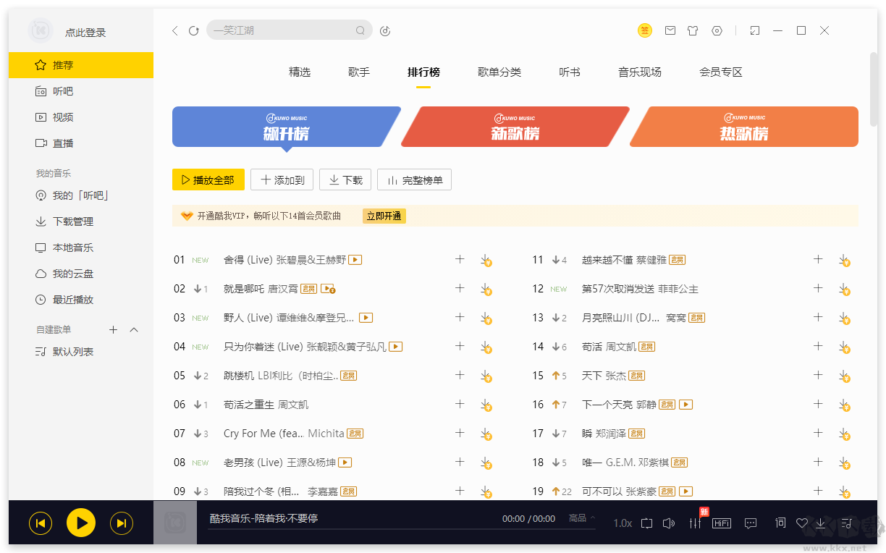The width and height of the screenshot is (886, 553).
Task: Collapse the 自建歌单 playlist section
Action: pos(134,330)
